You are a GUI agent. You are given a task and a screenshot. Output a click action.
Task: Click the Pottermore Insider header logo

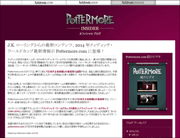coord(90,22)
